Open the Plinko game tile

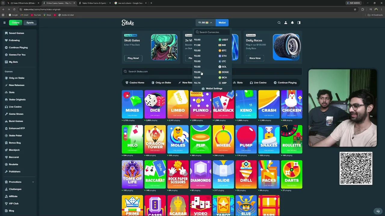click(201, 104)
